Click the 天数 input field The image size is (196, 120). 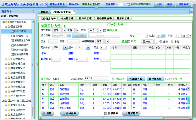[x=103, y=48]
